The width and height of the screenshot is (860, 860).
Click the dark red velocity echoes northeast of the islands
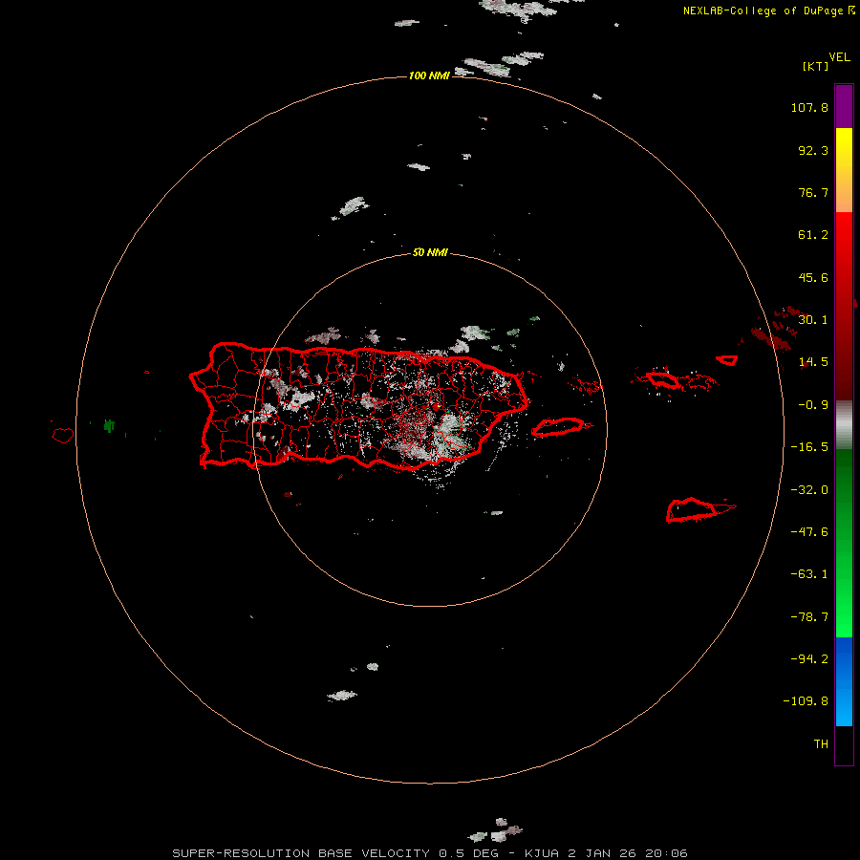click(x=776, y=329)
